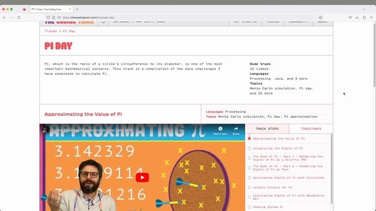The height and width of the screenshot is (211, 376).
Task: Open the extensions toolbar icon
Action: tap(364, 18)
